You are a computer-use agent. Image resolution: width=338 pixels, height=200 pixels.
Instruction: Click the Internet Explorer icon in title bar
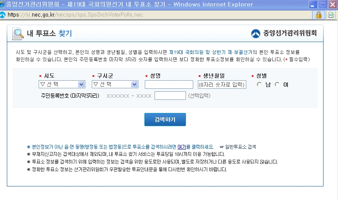point(2,4)
